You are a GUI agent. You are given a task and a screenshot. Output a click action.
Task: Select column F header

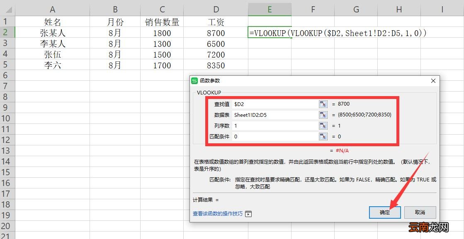click(x=313, y=10)
